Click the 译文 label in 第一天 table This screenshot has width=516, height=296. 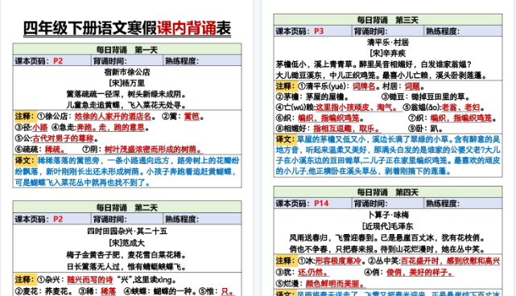(x=25, y=161)
